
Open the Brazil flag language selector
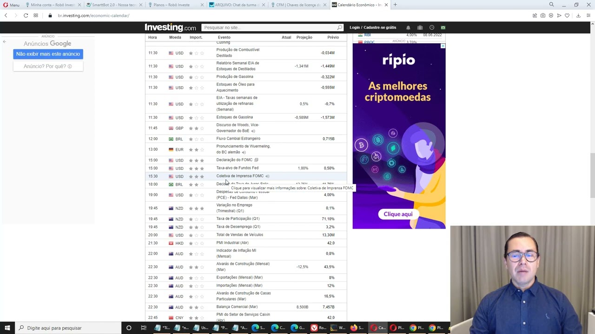(x=443, y=27)
